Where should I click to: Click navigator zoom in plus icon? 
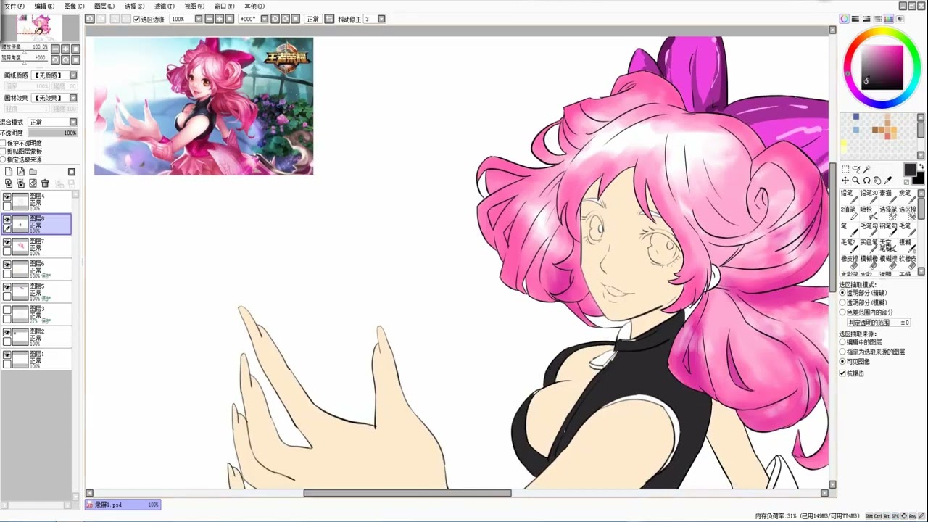(65, 49)
